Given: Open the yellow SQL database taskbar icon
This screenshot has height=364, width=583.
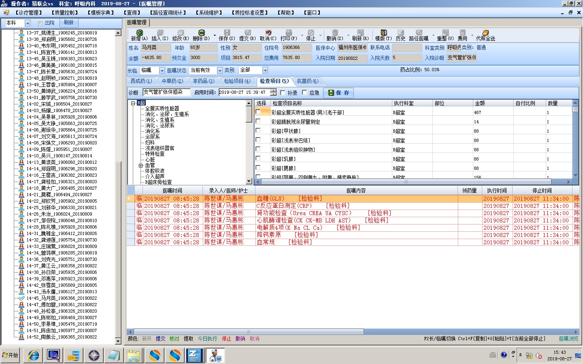Looking at the screenshot, I should pyautogui.click(x=74, y=356).
